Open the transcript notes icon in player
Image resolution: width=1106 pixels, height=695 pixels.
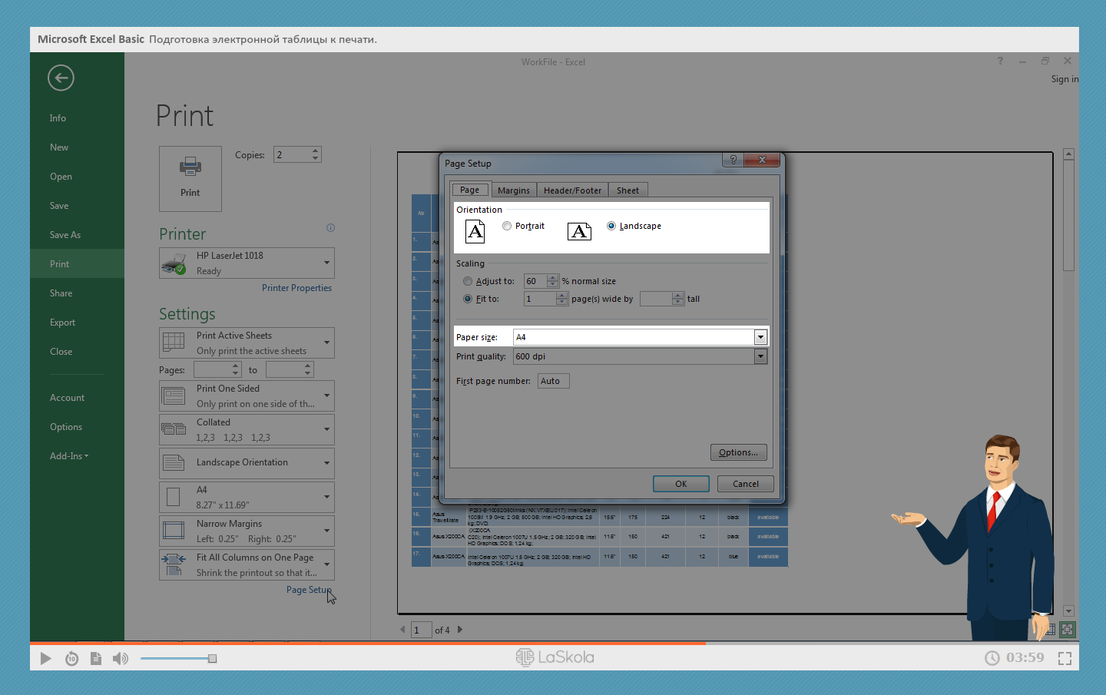point(96,658)
